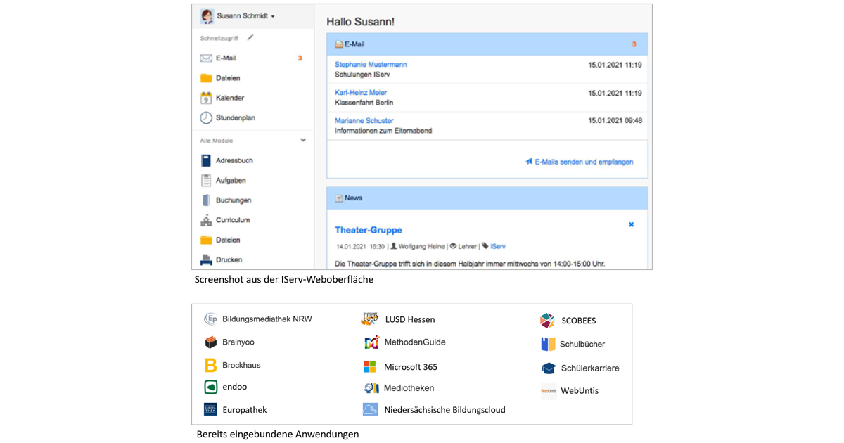This screenshot has height=443, width=844.
Task: Click the Microsoft 365 logo icon
Action: point(370,367)
